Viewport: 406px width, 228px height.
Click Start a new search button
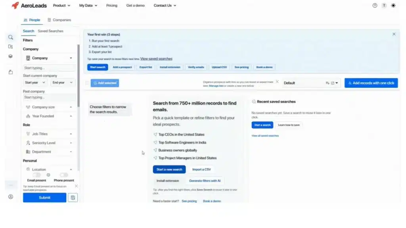pyautogui.click(x=169, y=169)
